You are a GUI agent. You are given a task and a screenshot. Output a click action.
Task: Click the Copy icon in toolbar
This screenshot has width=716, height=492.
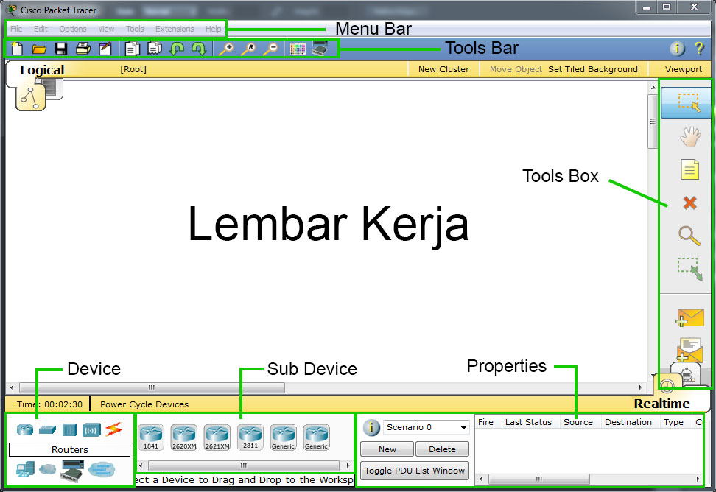point(133,49)
